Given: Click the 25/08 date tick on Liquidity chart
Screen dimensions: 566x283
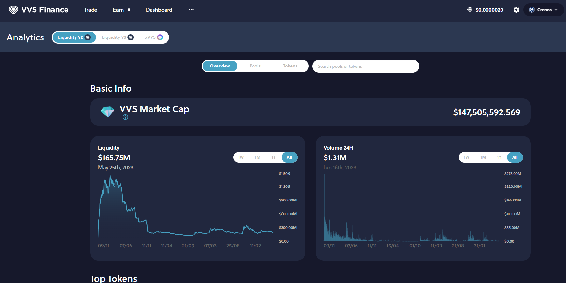Looking at the screenshot, I should [233, 246].
